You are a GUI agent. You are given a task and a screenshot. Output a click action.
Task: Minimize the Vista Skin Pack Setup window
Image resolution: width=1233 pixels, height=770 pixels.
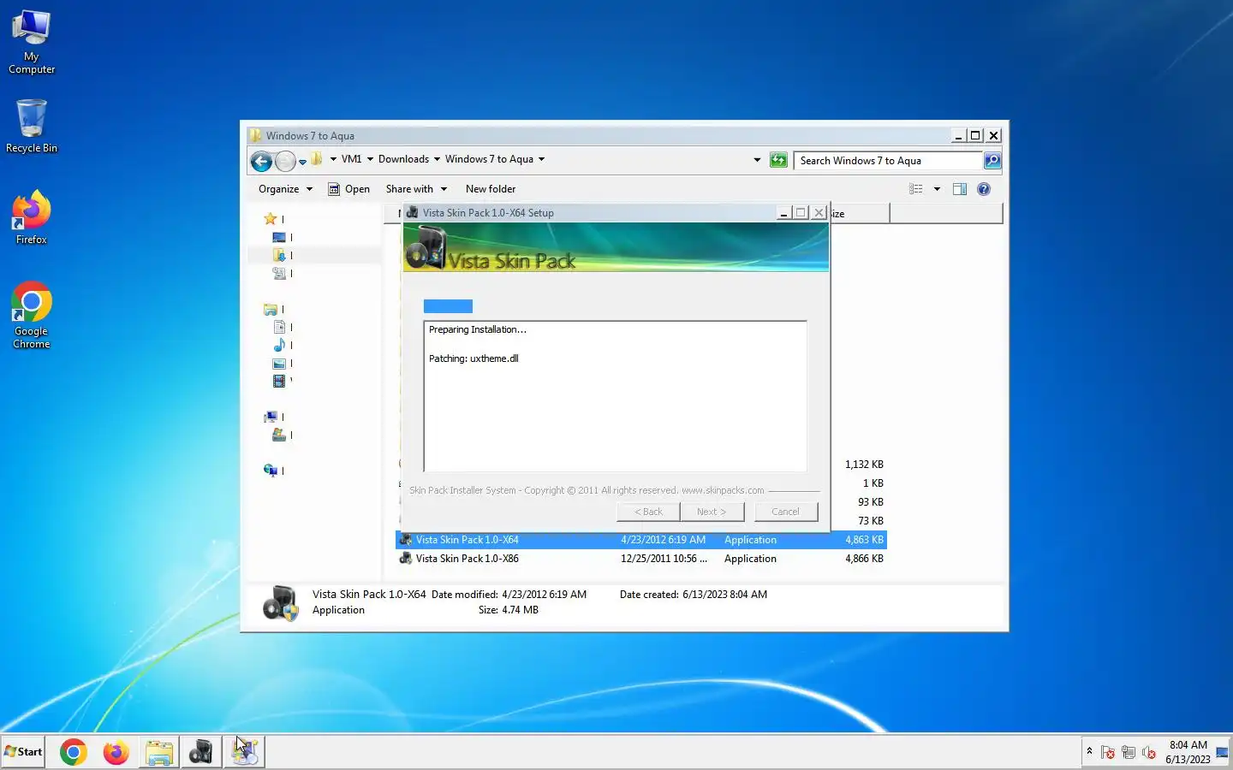[783, 213]
